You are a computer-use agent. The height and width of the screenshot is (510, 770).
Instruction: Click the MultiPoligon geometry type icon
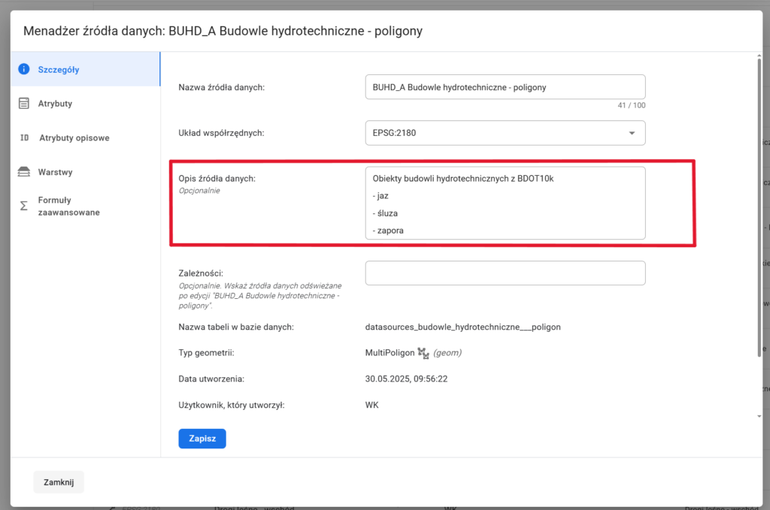[x=423, y=352]
